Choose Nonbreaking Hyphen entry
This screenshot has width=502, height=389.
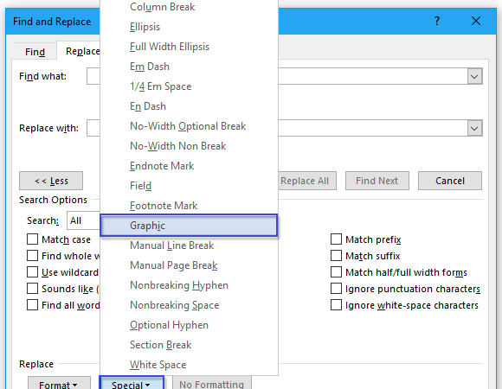pyautogui.click(x=189, y=285)
